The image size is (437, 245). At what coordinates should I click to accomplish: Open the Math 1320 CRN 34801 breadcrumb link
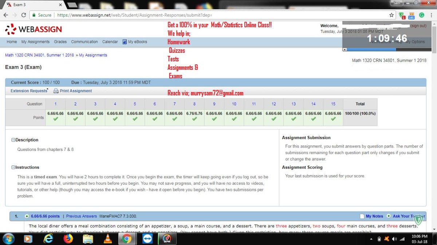pyautogui.click(x=39, y=55)
